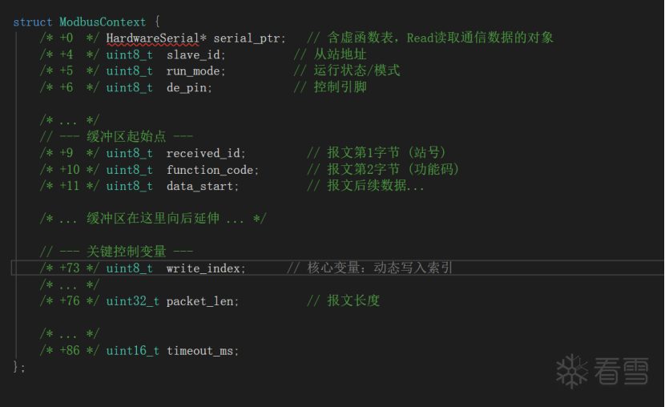The width and height of the screenshot is (665, 407).
Task: Click the snowflake watermark logo
Action: tap(572, 371)
